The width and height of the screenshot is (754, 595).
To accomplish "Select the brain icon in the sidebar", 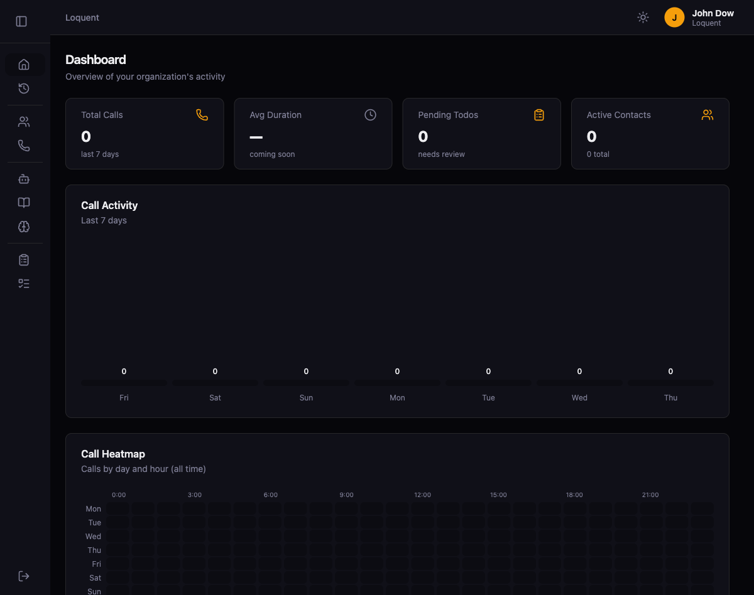I will point(24,227).
